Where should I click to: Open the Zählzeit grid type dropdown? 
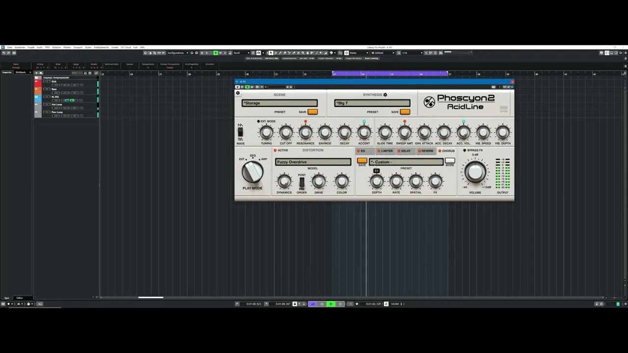tap(383, 52)
